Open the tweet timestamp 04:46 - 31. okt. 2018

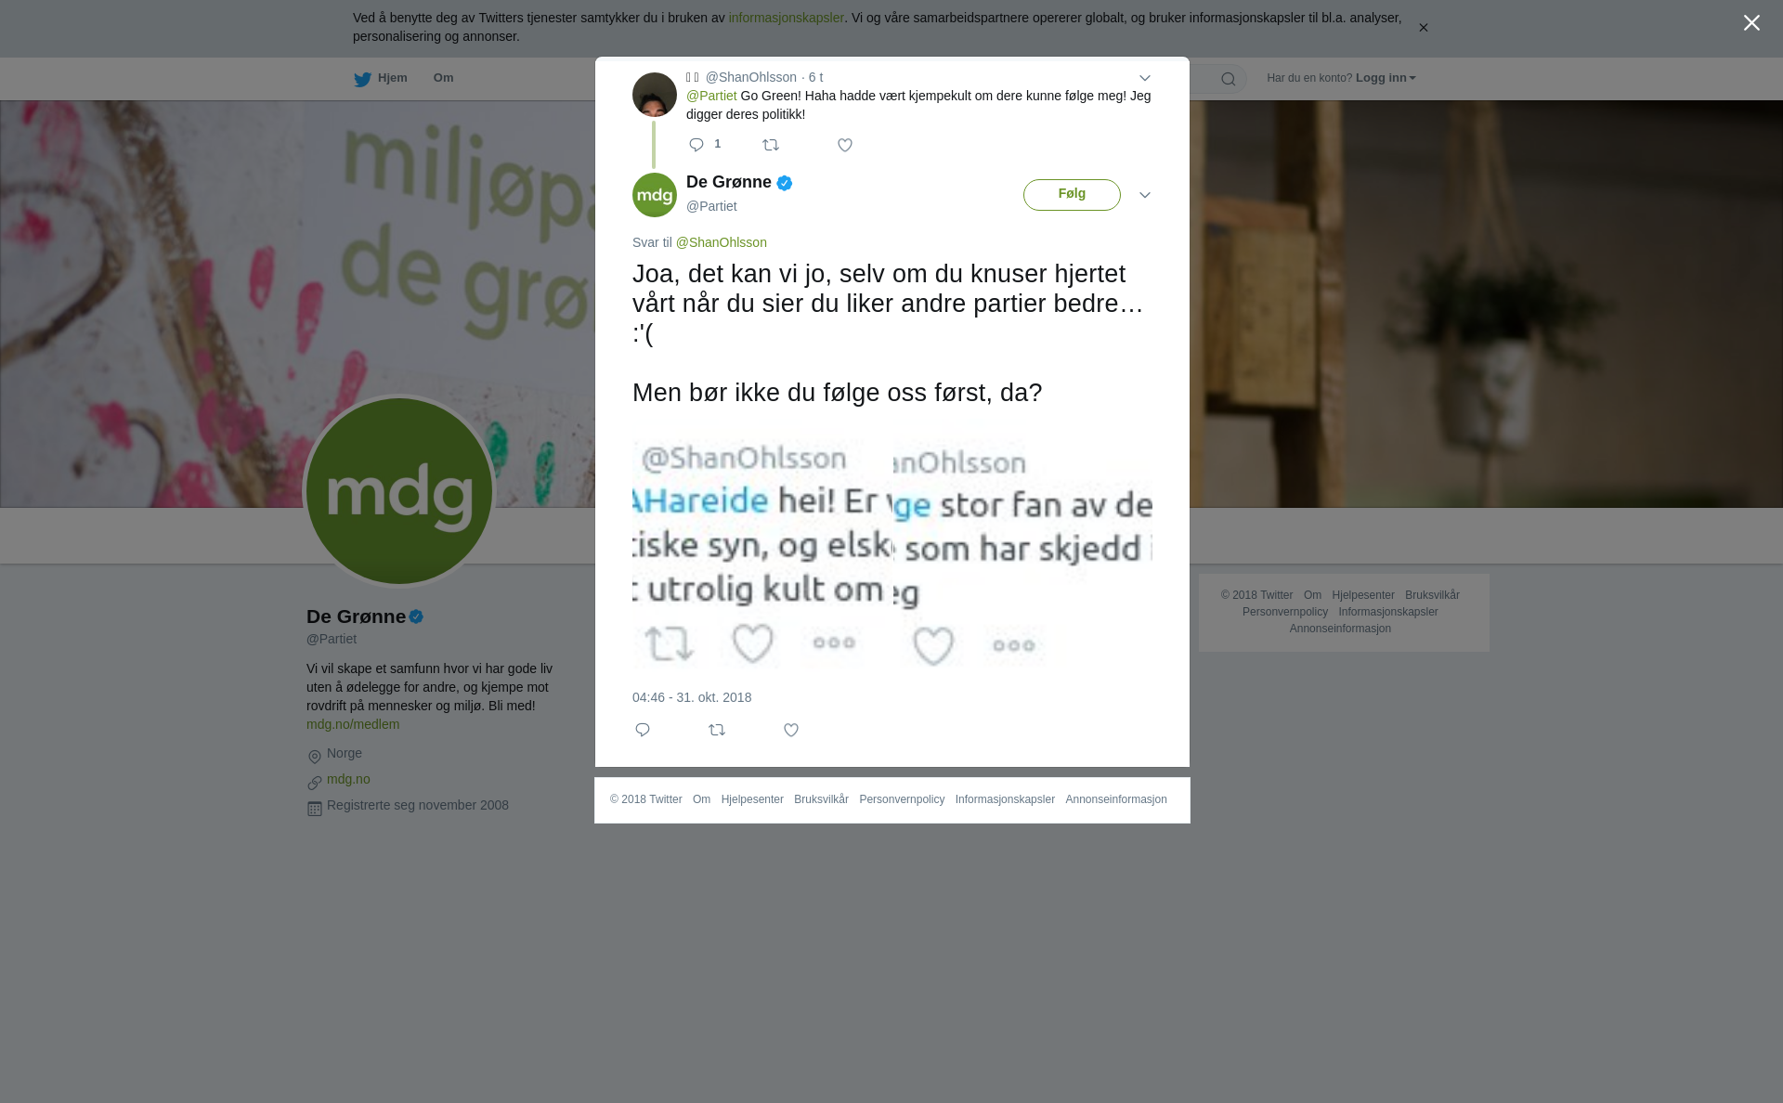coord(692,697)
